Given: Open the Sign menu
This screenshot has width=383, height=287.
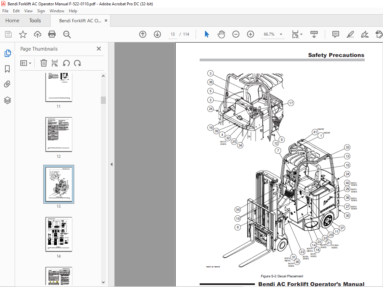Looking at the screenshot, I should click(x=41, y=11).
